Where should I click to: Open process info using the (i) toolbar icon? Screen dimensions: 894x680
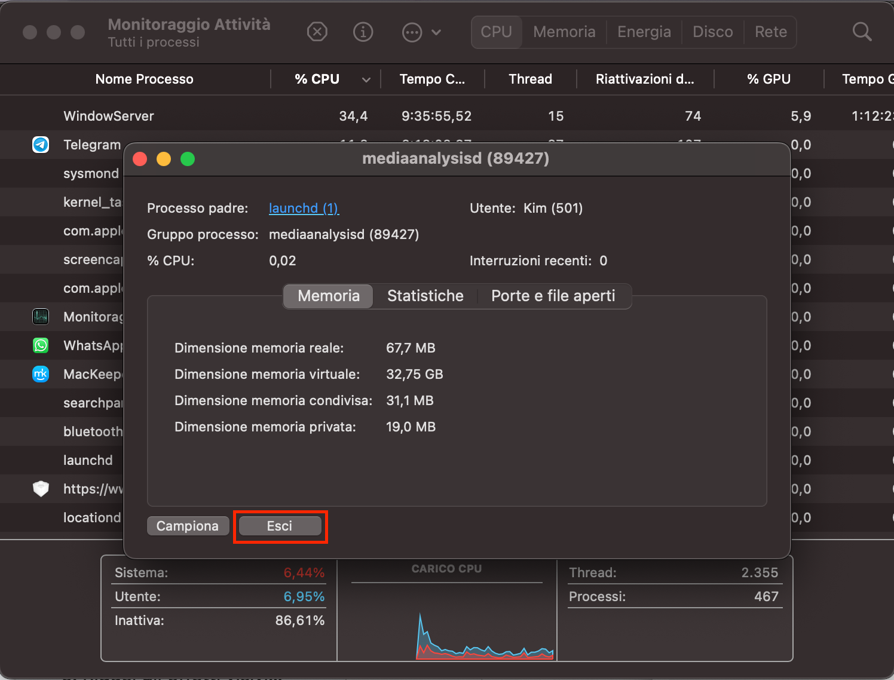tap(363, 32)
